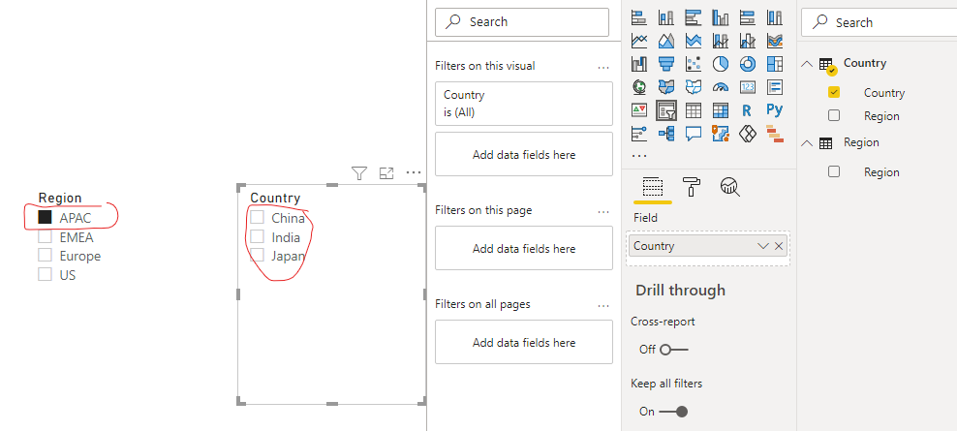Viewport: 957px width, 431px height.
Task: Choose the Waterfall chart visual
Action: [639, 64]
